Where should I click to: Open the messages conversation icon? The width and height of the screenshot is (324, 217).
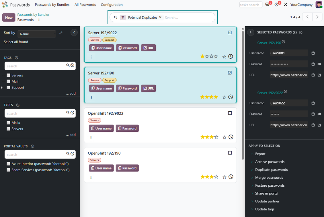[x=267, y=5]
